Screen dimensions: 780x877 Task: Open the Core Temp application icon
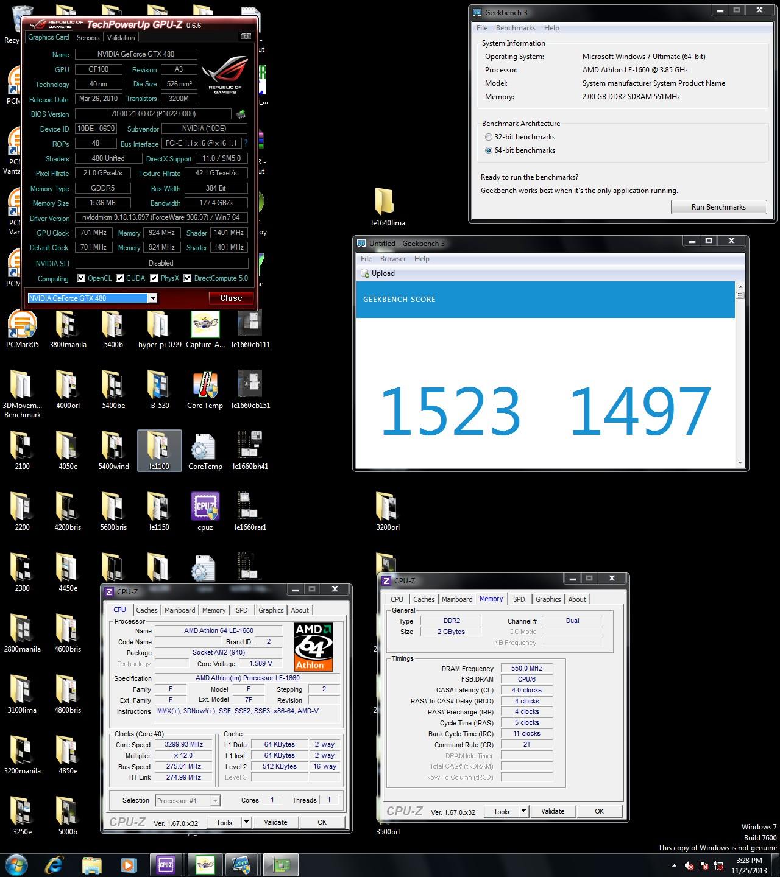click(205, 390)
